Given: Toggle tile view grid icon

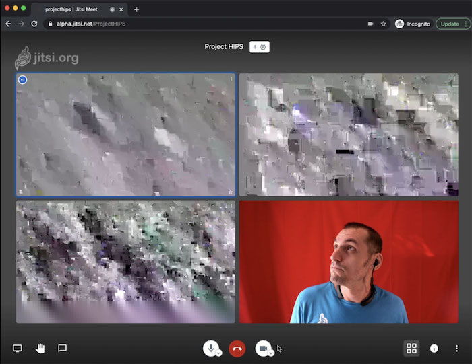Looking at the screenshot, I should pyautogui.click(x=411, y=348).
